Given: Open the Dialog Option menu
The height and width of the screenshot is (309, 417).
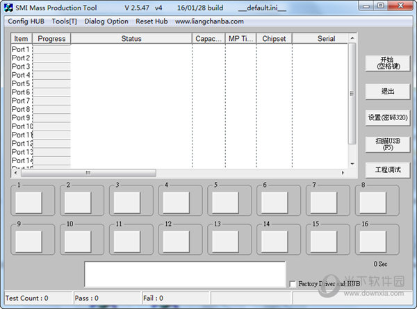Looking at the screenshot, I should 106,22.
